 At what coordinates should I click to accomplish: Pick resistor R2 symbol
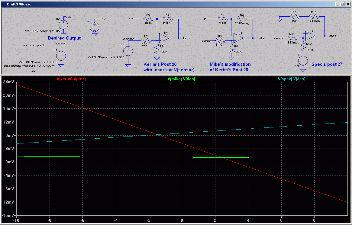pyautogui.click(x=241, y=19)
